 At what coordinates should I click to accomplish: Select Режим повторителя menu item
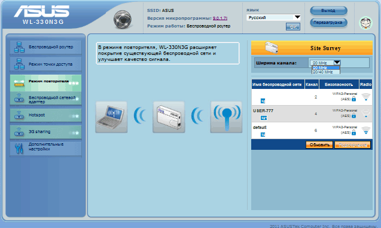point(45,83)
